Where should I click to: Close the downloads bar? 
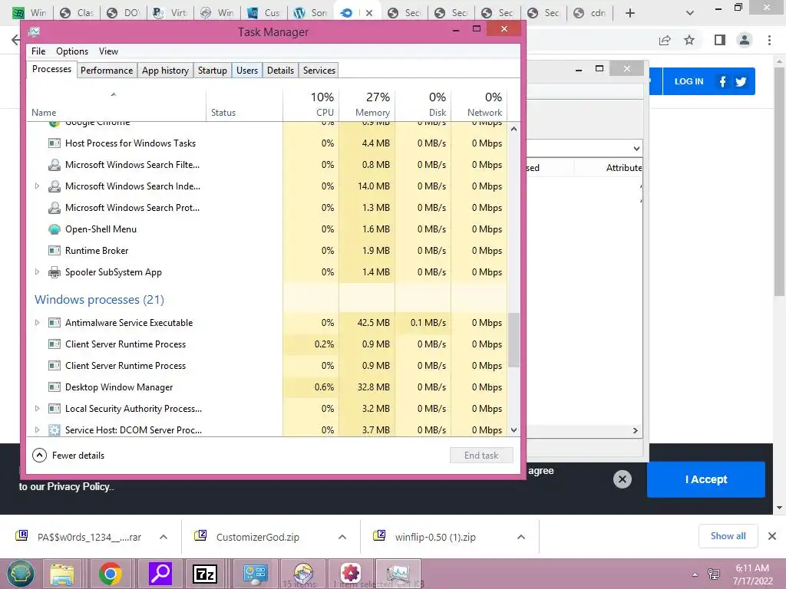click(x=772, y=536)
